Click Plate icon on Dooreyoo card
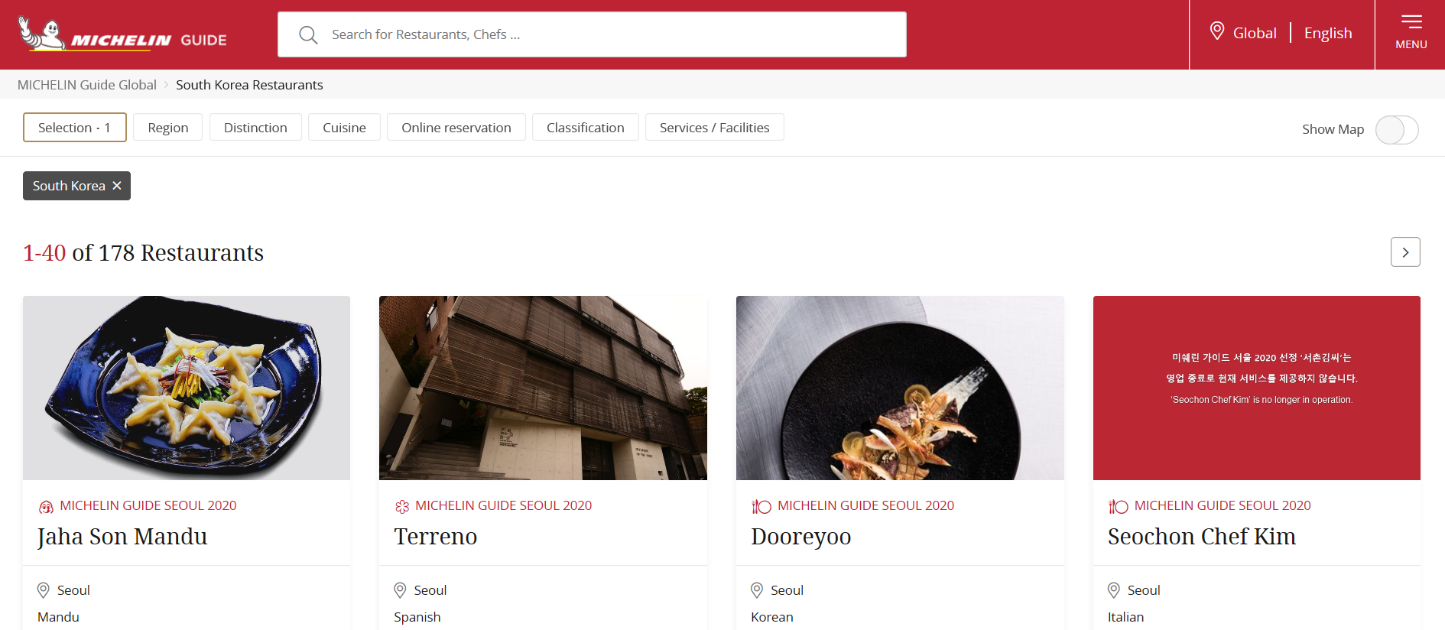The width and height of the screenshot is (1445, 630). tap(761, 506)
